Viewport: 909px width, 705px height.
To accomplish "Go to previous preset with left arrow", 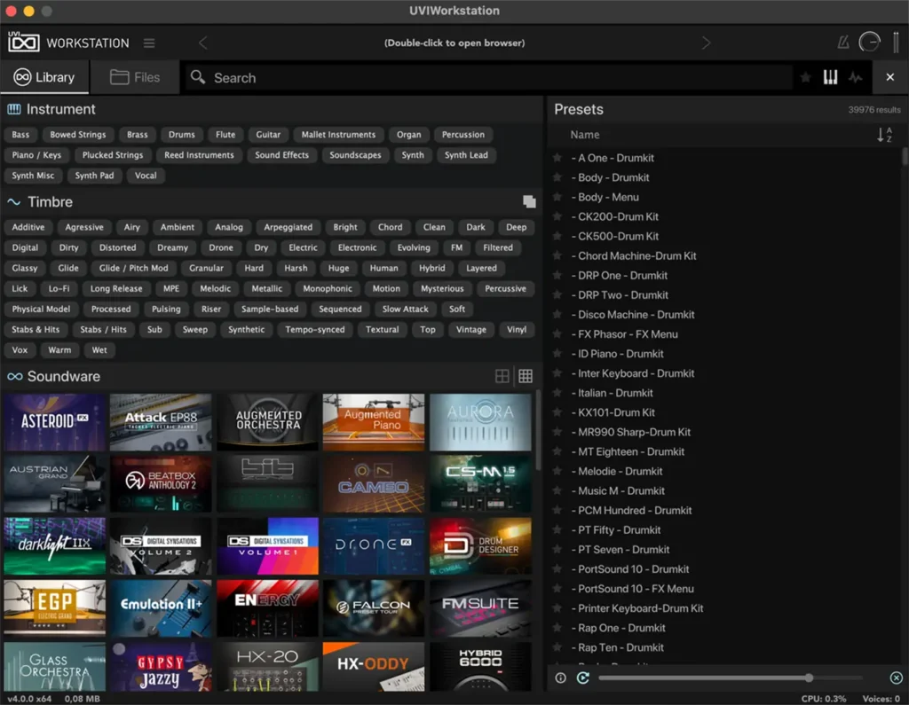I will pos(202,43).
